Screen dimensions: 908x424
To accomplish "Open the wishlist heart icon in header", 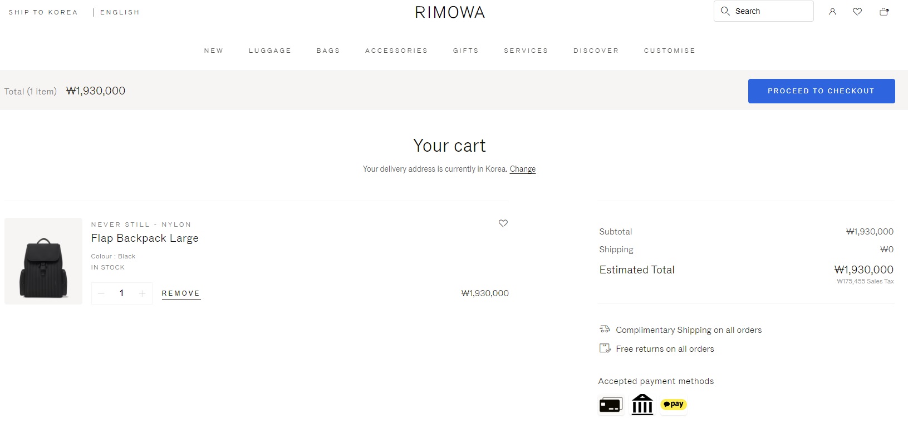I will (857, 12).
